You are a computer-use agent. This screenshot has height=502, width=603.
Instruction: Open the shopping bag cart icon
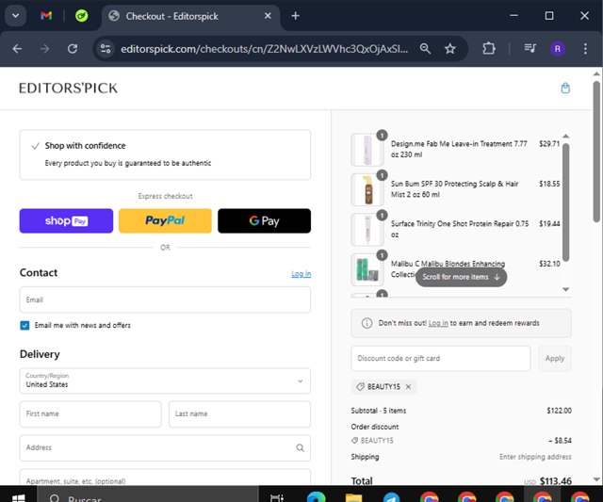tap(565, 88)
